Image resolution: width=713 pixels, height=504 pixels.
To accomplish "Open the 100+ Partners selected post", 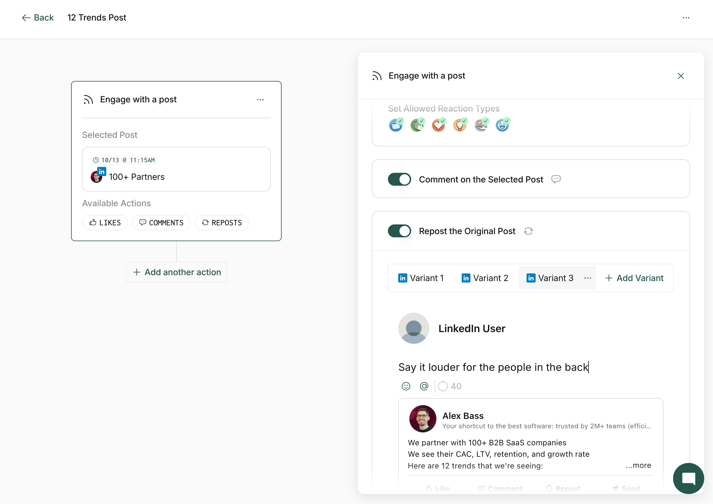I will (176, 169).
